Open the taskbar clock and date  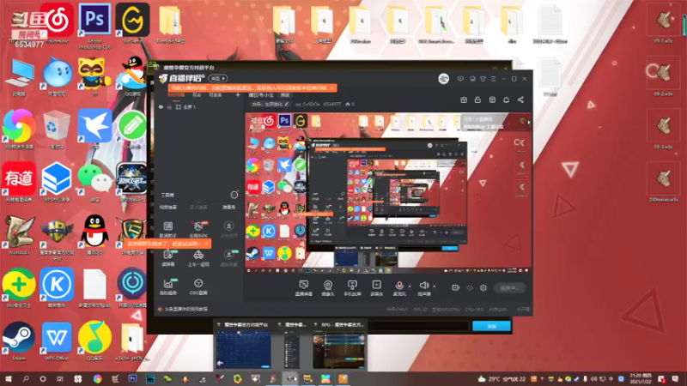[641, 378]
